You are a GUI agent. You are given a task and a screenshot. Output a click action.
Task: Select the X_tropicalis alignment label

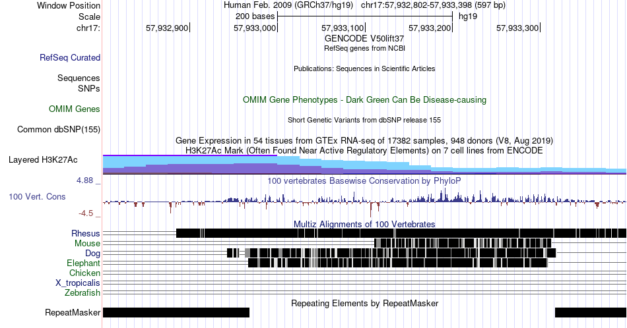[x=78, y=283]
